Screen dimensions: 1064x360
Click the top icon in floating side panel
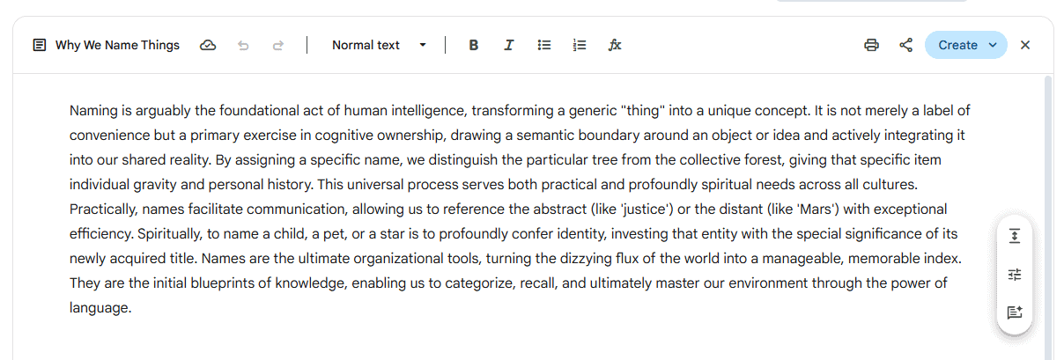[x=1015, y=236]
